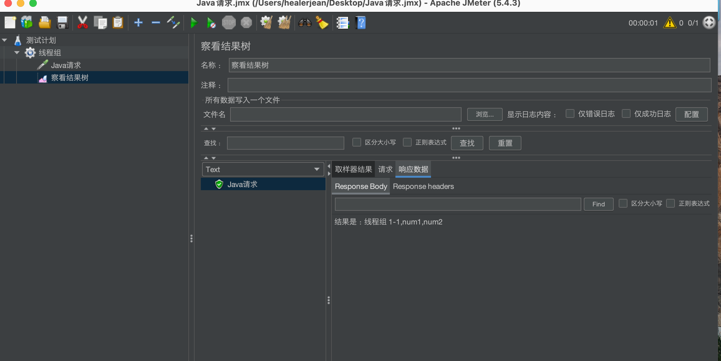Click the 浏览... button

tap(484, 114)
